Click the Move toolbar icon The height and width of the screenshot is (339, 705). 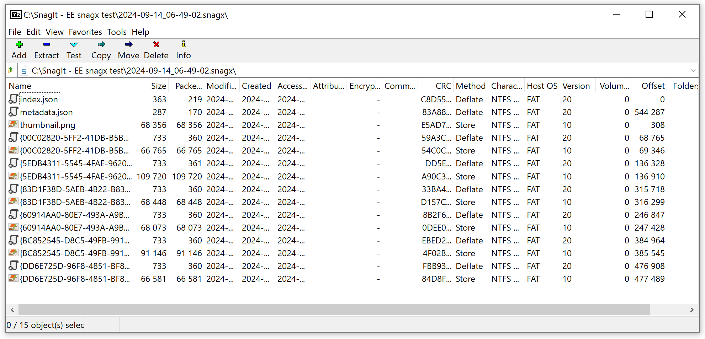point(128,49)
